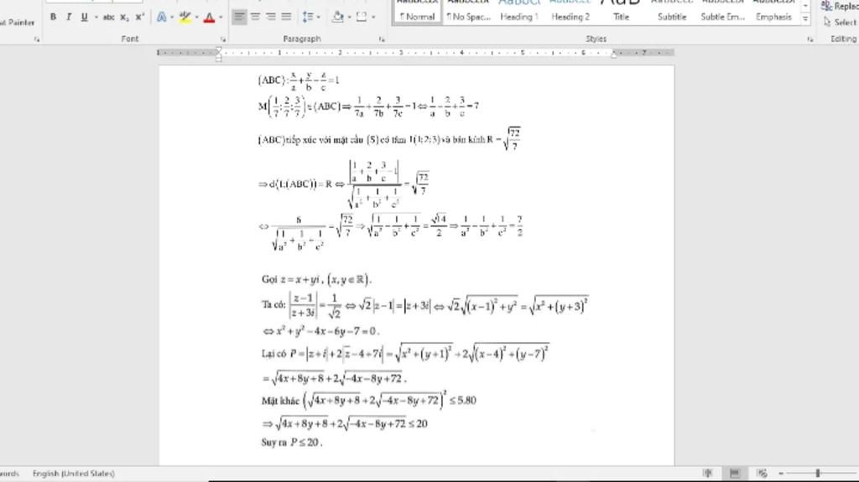Apply Emphasis style
The image size is (859, 482).
pos(773,12)
